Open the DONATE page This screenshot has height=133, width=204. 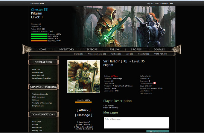coord(159,50)
